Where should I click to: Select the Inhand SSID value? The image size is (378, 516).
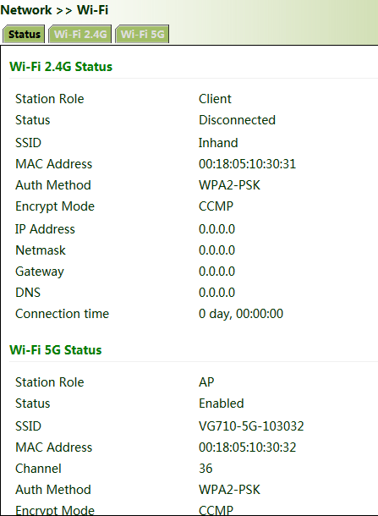pyautogui.click(x=218, y=143)
